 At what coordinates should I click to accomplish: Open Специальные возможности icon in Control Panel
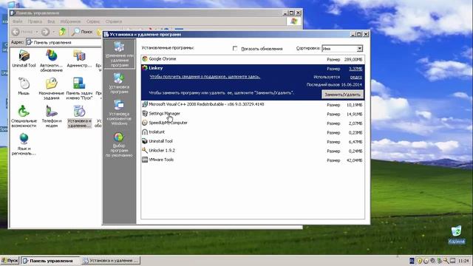click(24, 116)
